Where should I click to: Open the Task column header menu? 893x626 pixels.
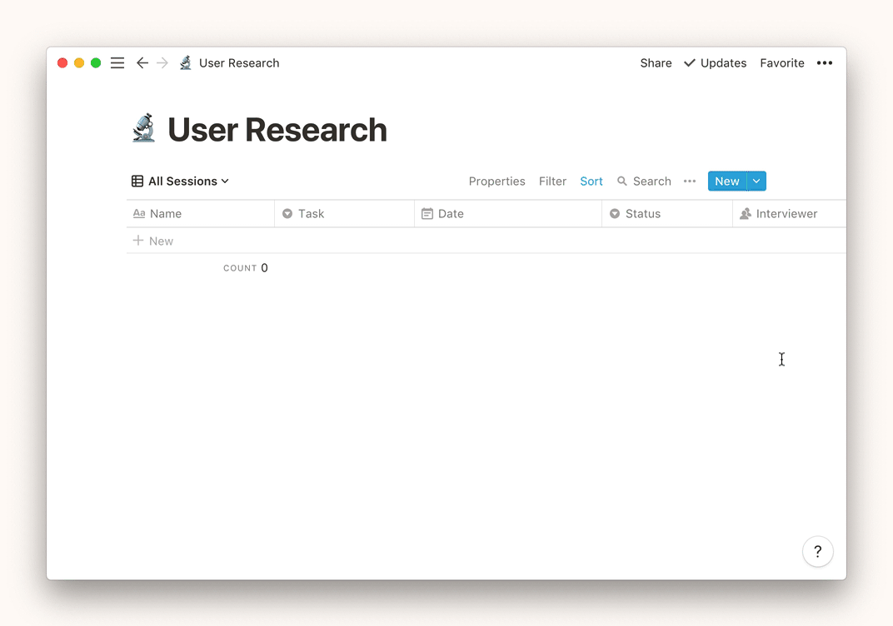(311, 214)
